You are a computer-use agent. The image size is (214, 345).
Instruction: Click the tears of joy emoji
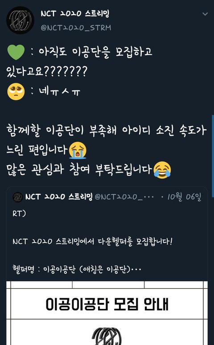pos(162,170)
